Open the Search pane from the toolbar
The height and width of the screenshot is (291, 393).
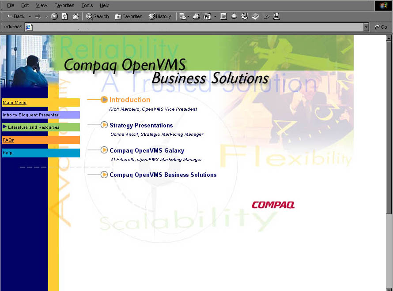point(97,16)
